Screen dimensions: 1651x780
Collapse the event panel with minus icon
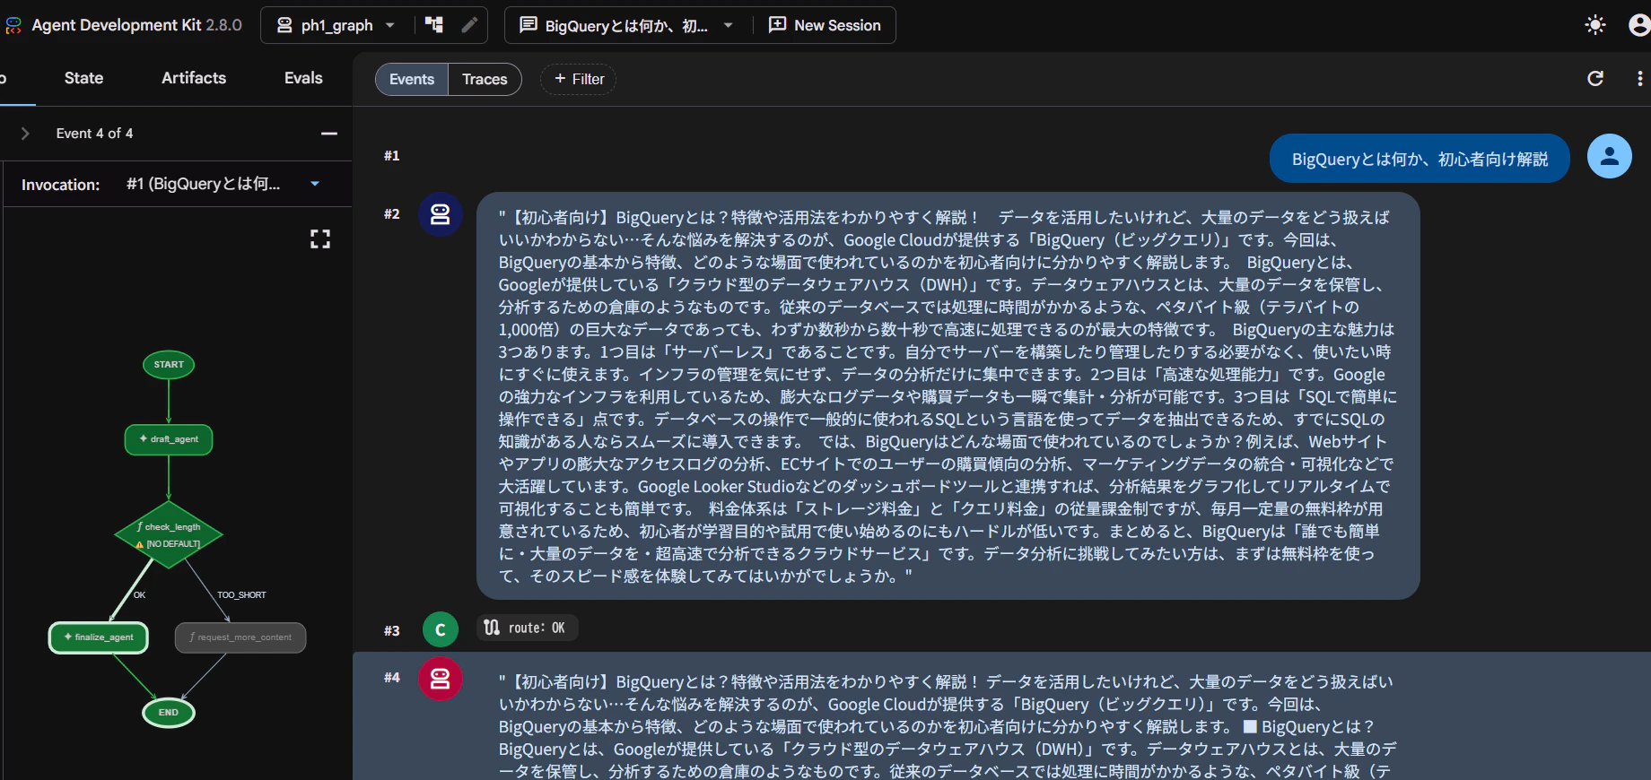pyautogui.click(x=329, y=134)
